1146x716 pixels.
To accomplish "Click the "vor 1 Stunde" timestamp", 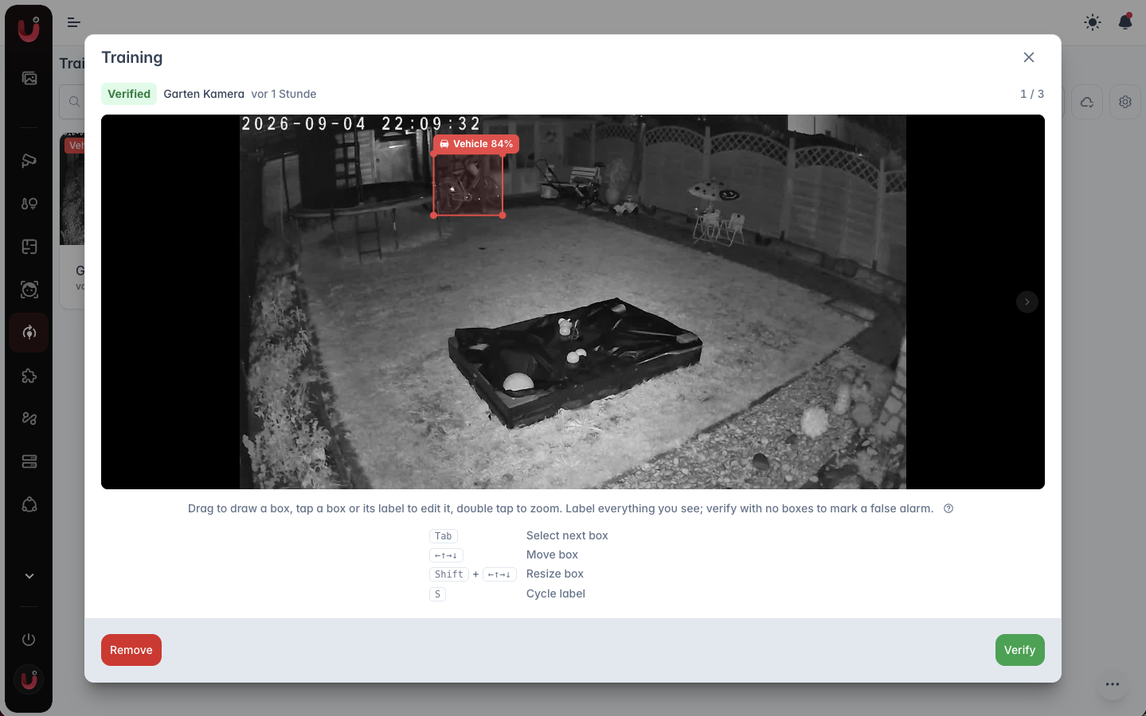I will tap(284, 94).
